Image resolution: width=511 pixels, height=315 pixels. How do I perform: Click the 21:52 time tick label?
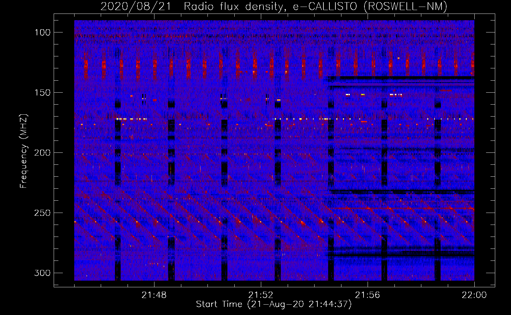(x=261, y=295)
